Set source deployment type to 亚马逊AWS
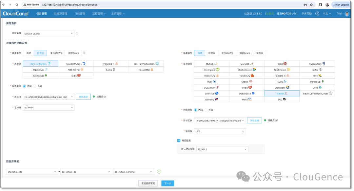 click(x=56, y=53)
